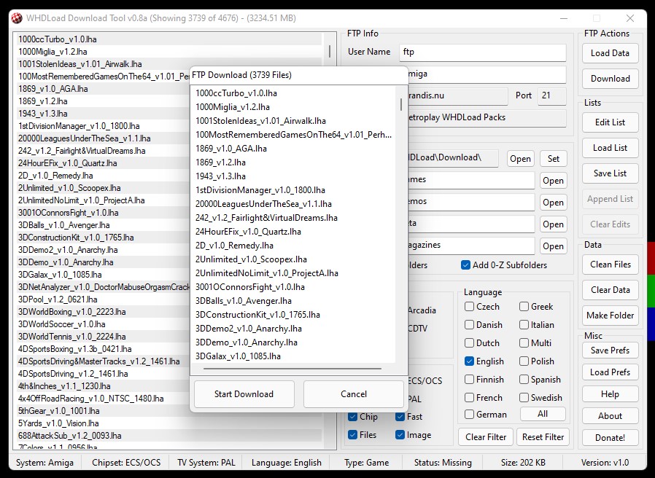
Task: Click the Donate! button
Action: point(610,438)
